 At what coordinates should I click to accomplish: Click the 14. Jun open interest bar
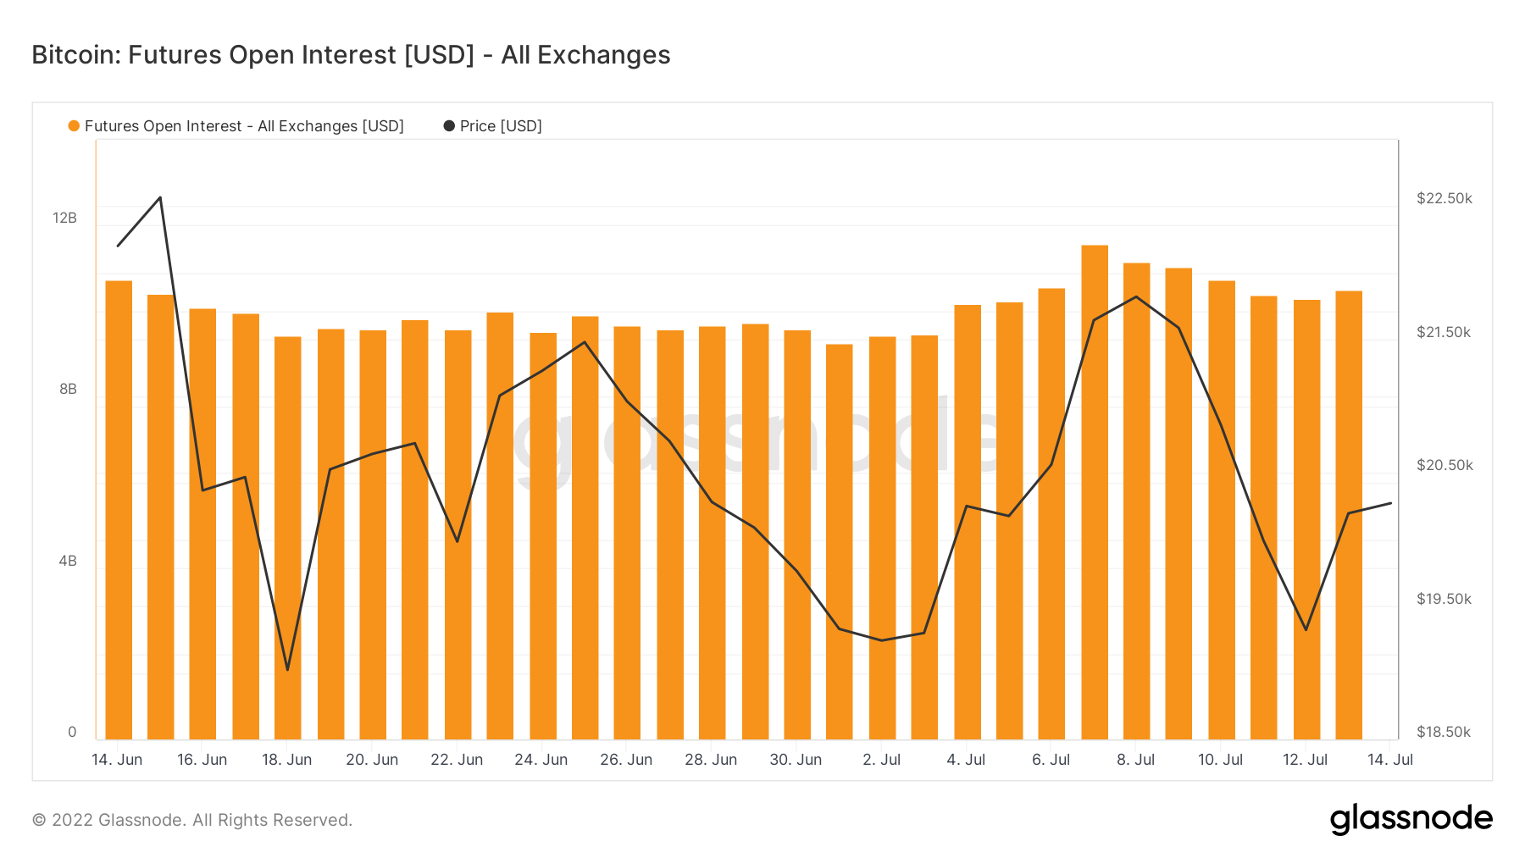pos(119,508)
